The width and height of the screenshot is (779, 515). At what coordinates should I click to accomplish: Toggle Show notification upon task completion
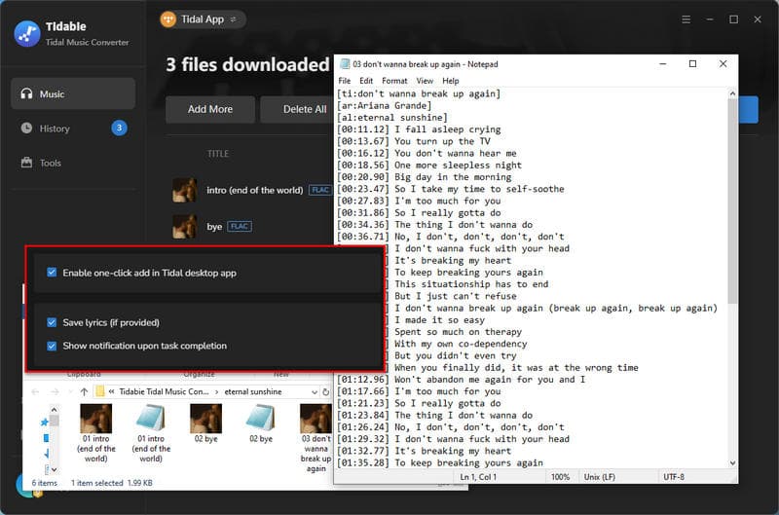pos(52,346)
